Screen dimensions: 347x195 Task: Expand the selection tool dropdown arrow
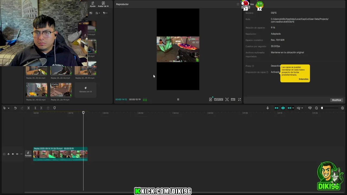8,108
